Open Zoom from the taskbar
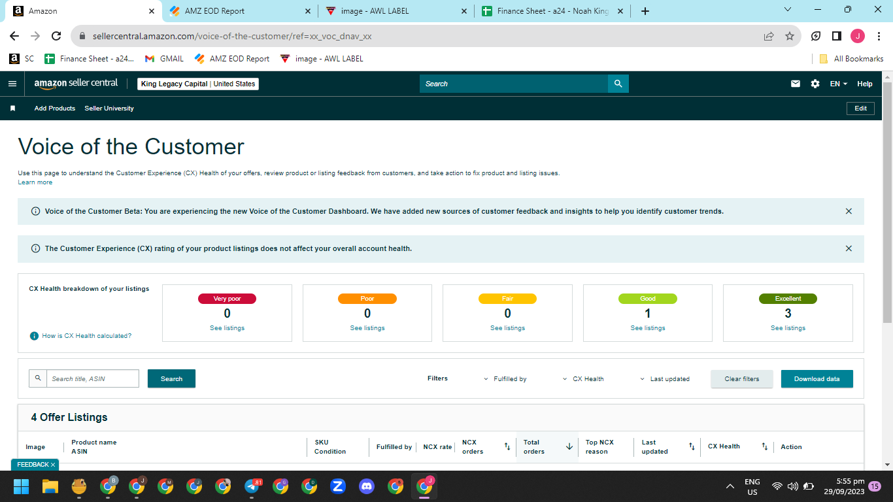Image resolution: width=893 pixels, height=502 pixels. [x=338, y=486]
